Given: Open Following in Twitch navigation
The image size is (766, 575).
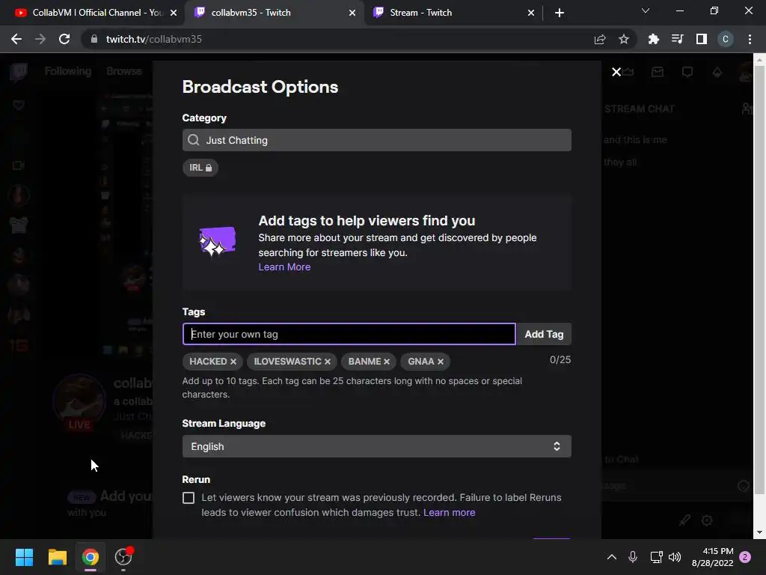Looking at the screenshot, I should click(68, 71).
